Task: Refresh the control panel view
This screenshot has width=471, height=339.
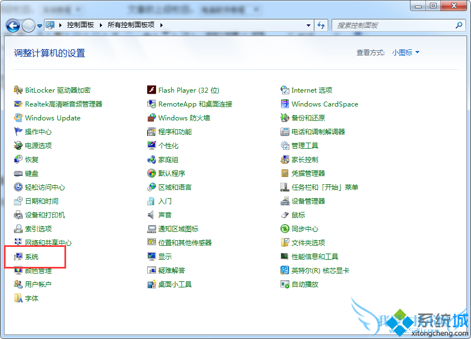Action: click(x=321, y=26)
